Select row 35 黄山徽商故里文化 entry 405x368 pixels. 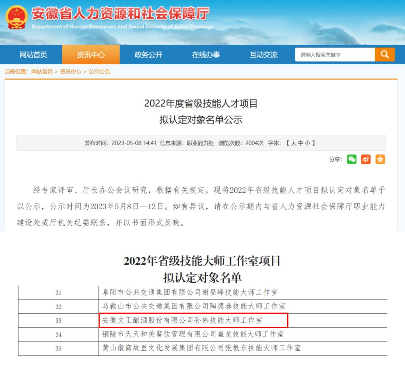(x=201, y=348)
